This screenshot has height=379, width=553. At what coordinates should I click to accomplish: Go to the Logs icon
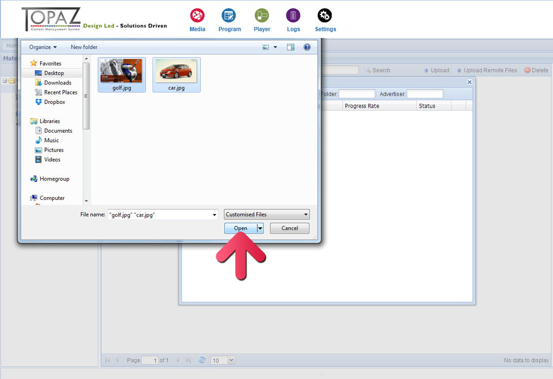pyautogui.click(x=293, y=16)
